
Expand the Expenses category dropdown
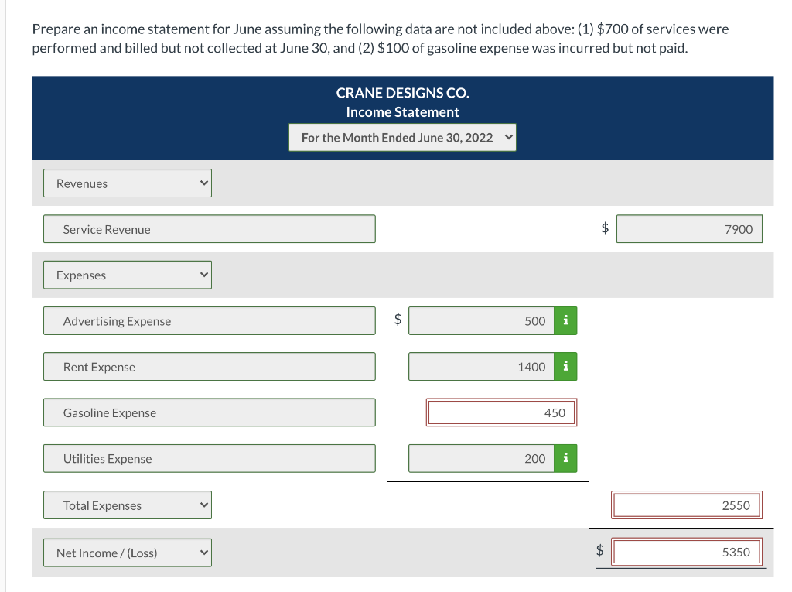(x=128, y=275)
